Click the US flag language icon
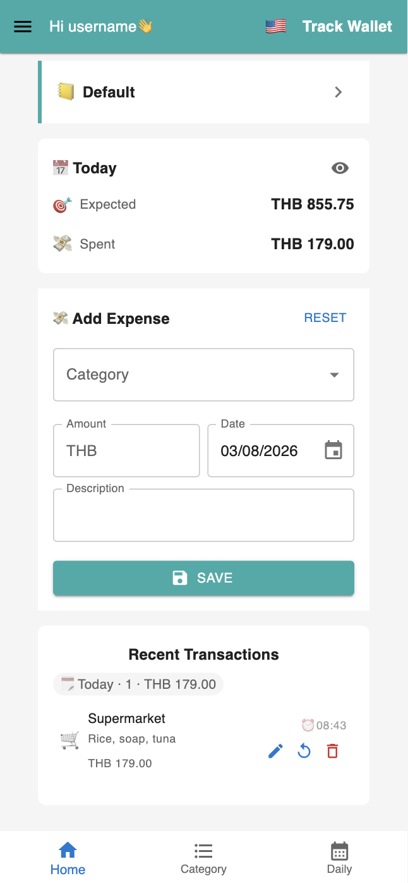This screenshot has height=883, width=408. pyautogui.click(x=276, y=27)
